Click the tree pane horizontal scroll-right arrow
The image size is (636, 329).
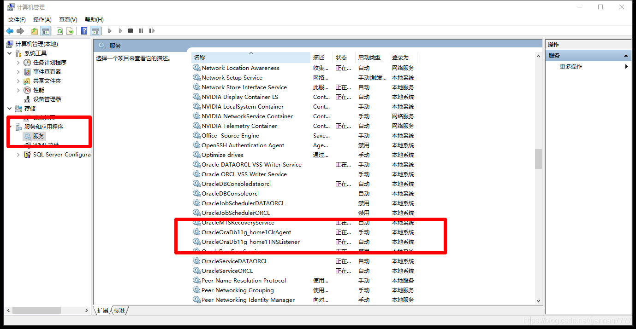(86, 311)
